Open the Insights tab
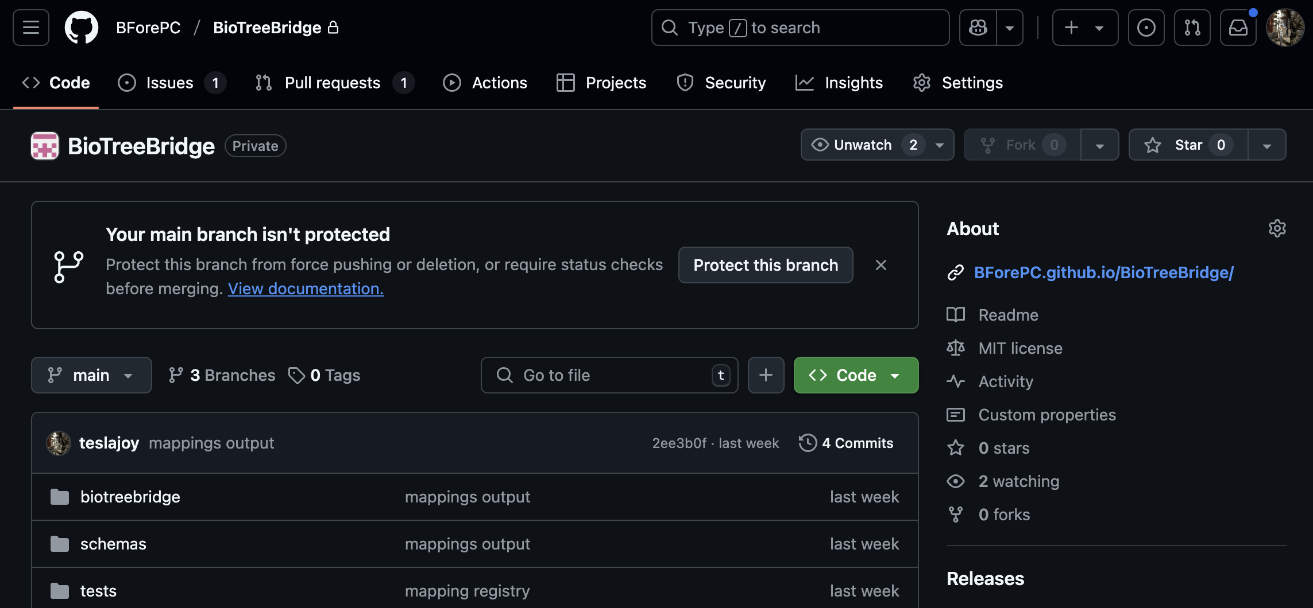The width and height of the screenshot is (1313, 608). tap(839, 83)
